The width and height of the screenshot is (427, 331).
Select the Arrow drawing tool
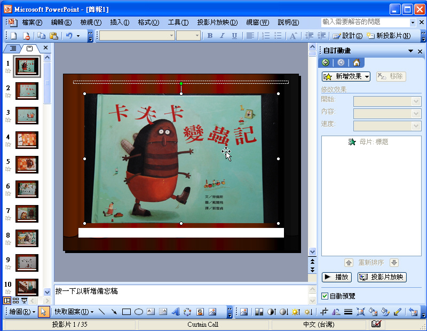coord(114,311)
